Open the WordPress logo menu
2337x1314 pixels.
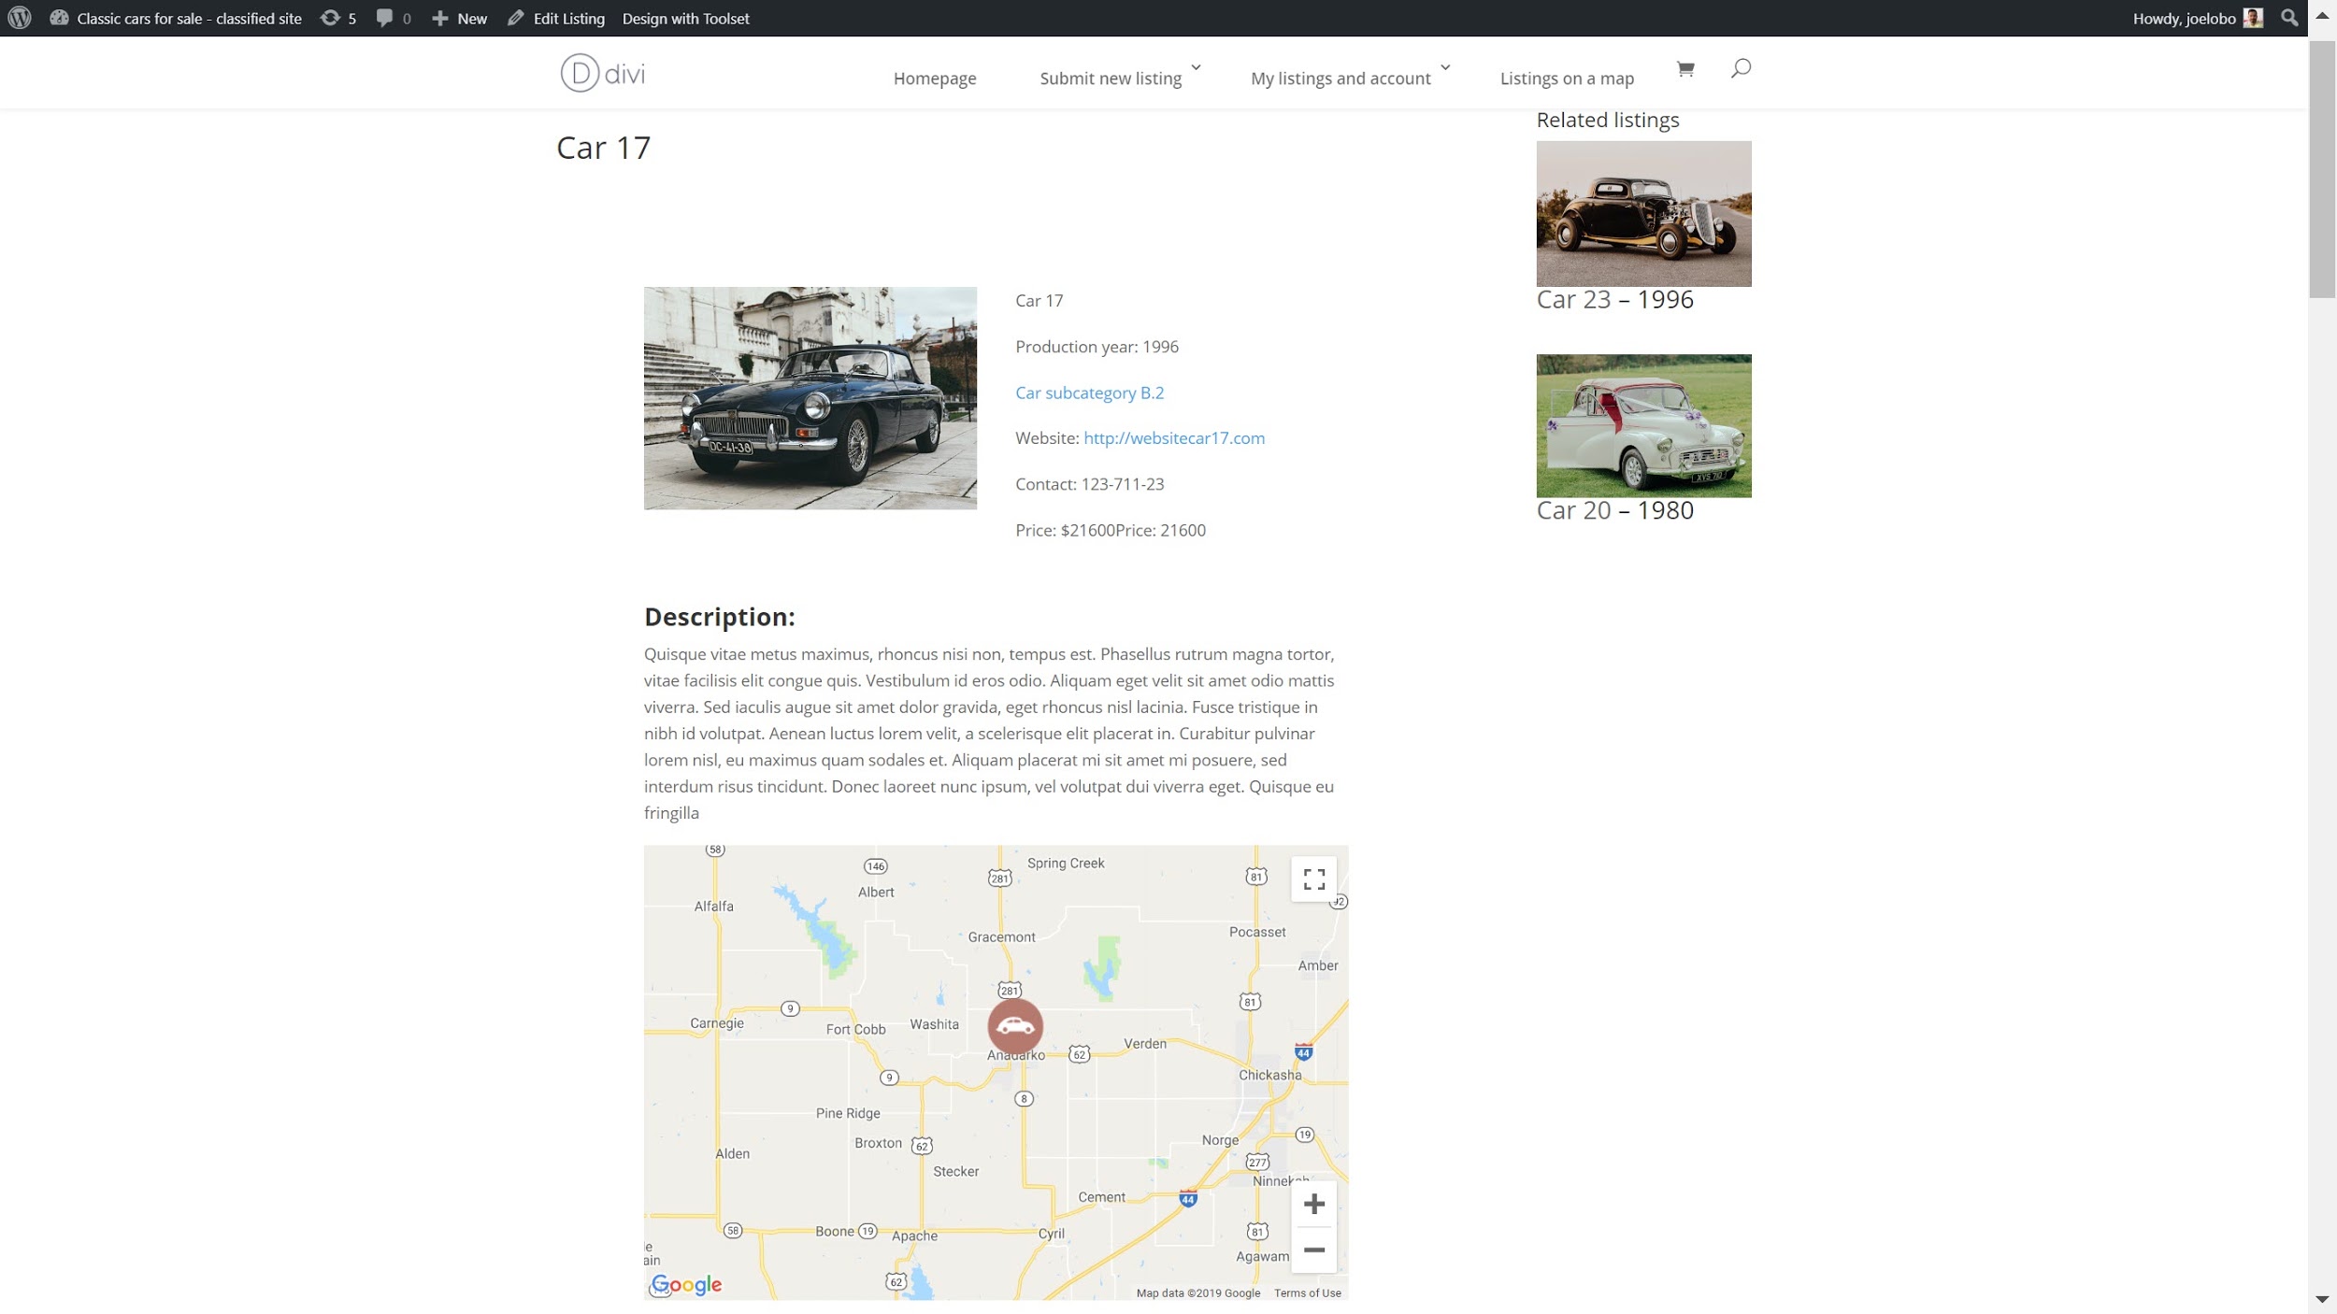pyautogui.click(x=20, y=18)
